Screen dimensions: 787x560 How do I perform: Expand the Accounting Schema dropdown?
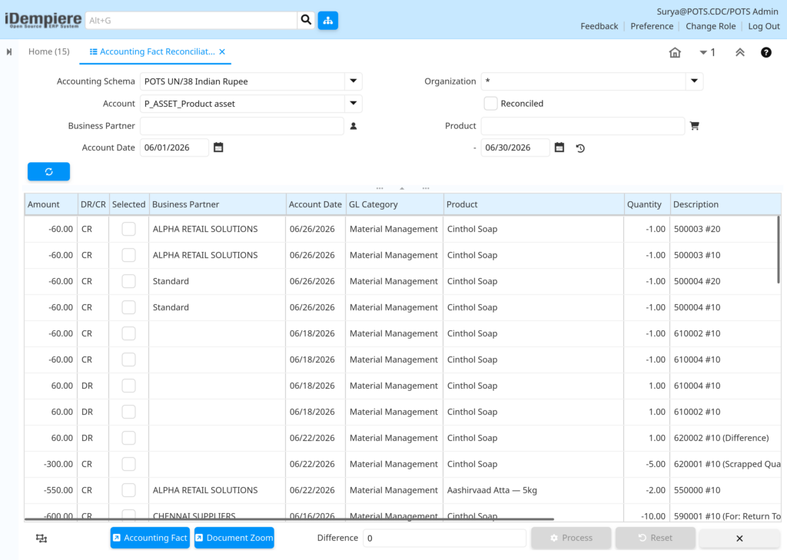[354, 81]
